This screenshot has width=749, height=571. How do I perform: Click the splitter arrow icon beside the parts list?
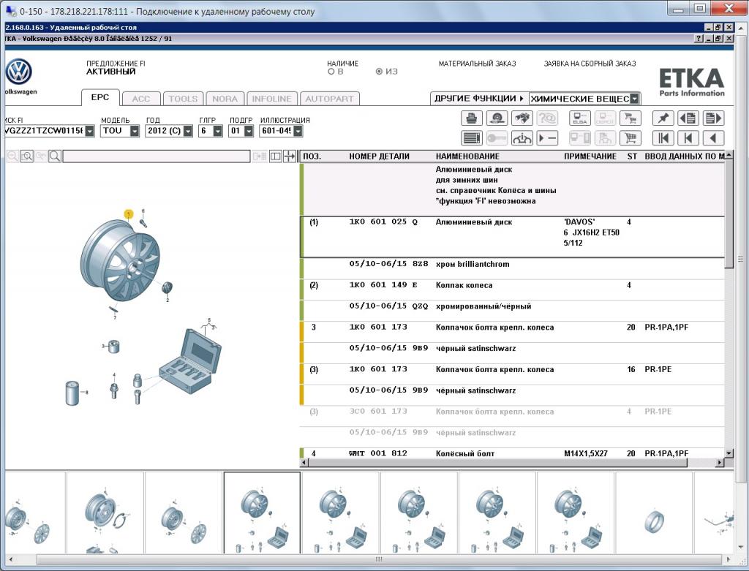pos(290,156)
